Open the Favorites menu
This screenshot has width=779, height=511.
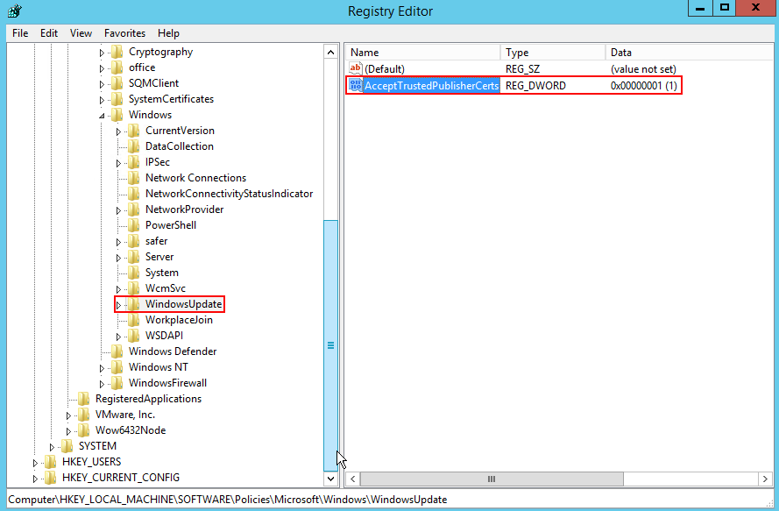click(124, 33)
